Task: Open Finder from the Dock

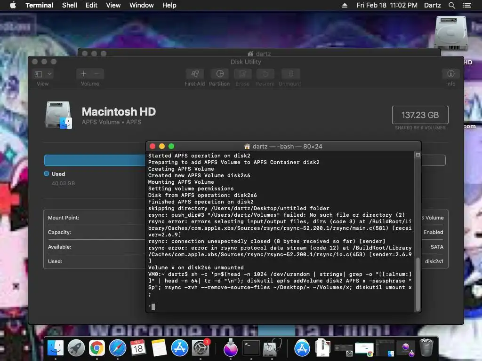Action: 56,348
